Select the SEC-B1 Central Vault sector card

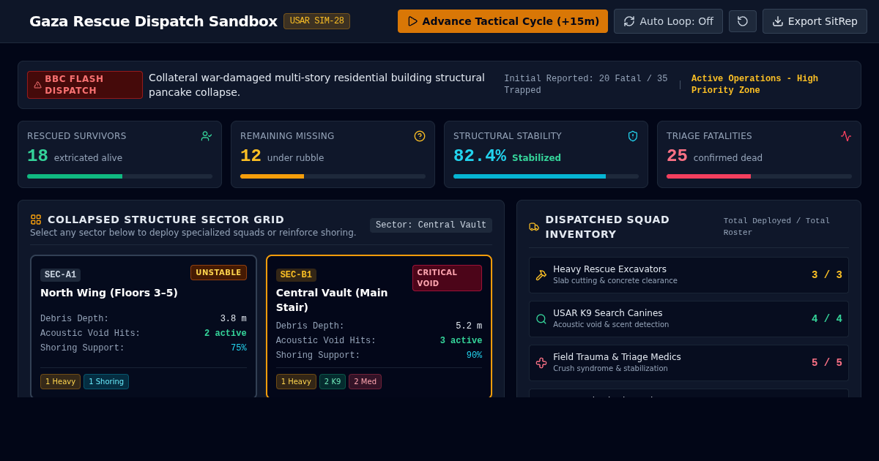pos(379,326)
